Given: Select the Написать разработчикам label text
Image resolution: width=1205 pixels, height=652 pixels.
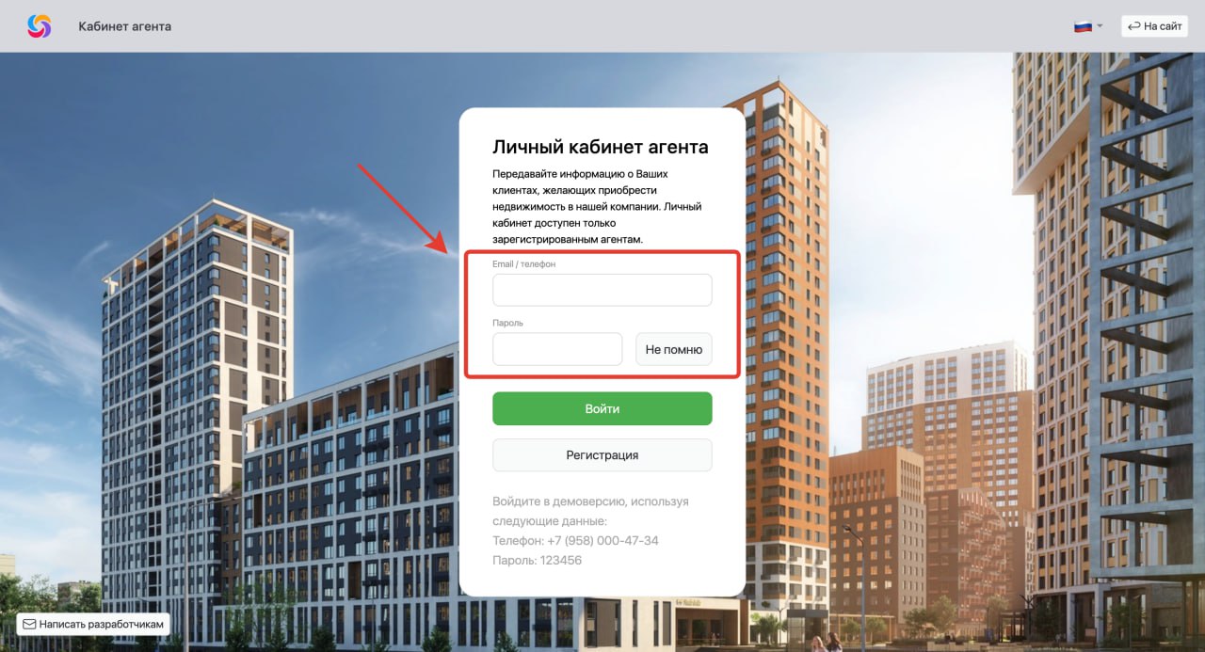Looking at the screenshot, I should click(x=103, y=624).
